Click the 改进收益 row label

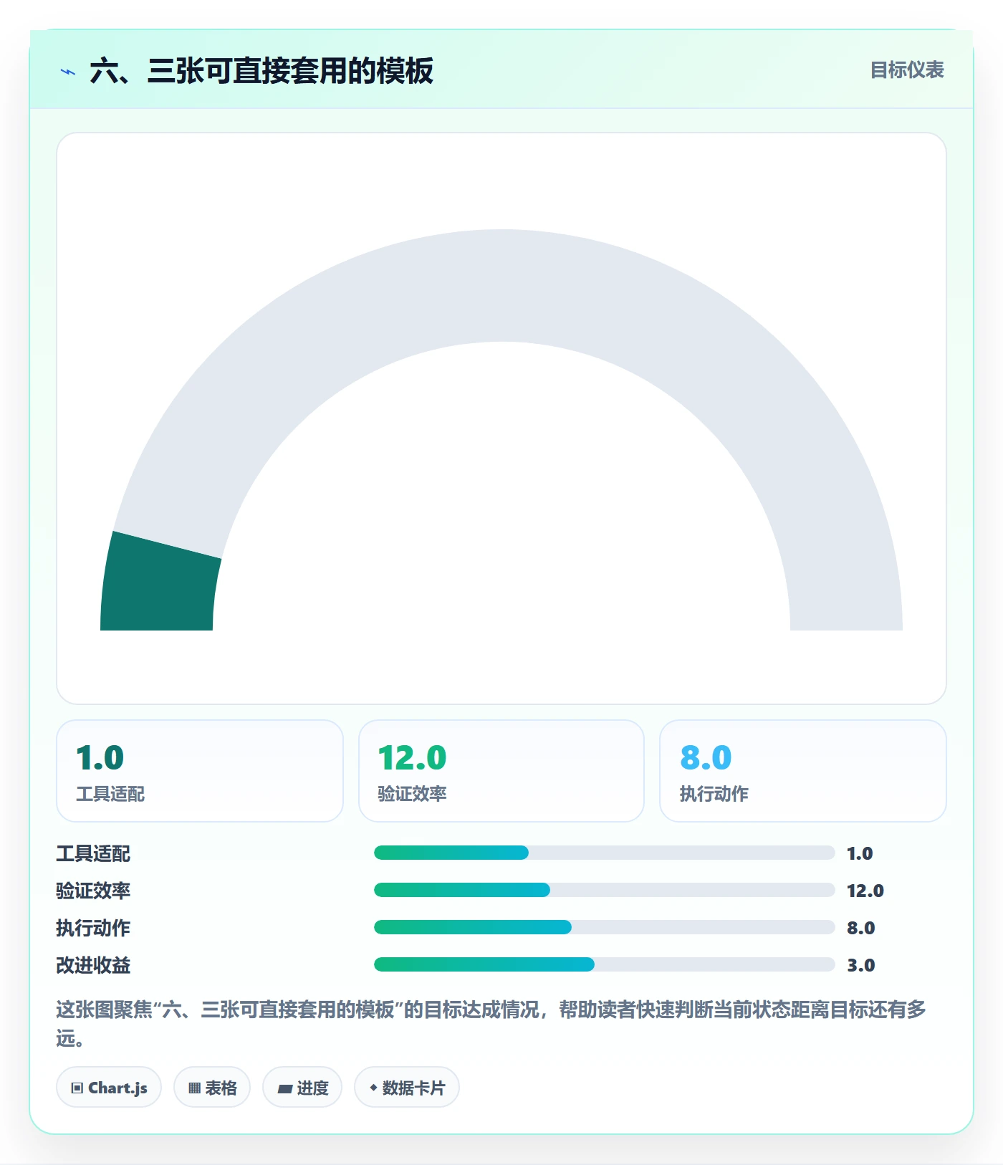coord(93,965)
